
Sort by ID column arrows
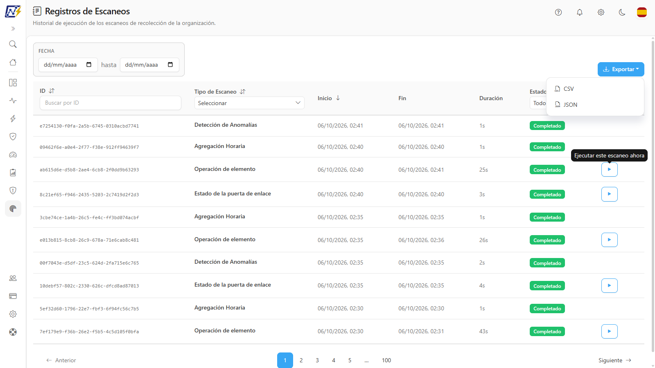(x=52, y=91)
